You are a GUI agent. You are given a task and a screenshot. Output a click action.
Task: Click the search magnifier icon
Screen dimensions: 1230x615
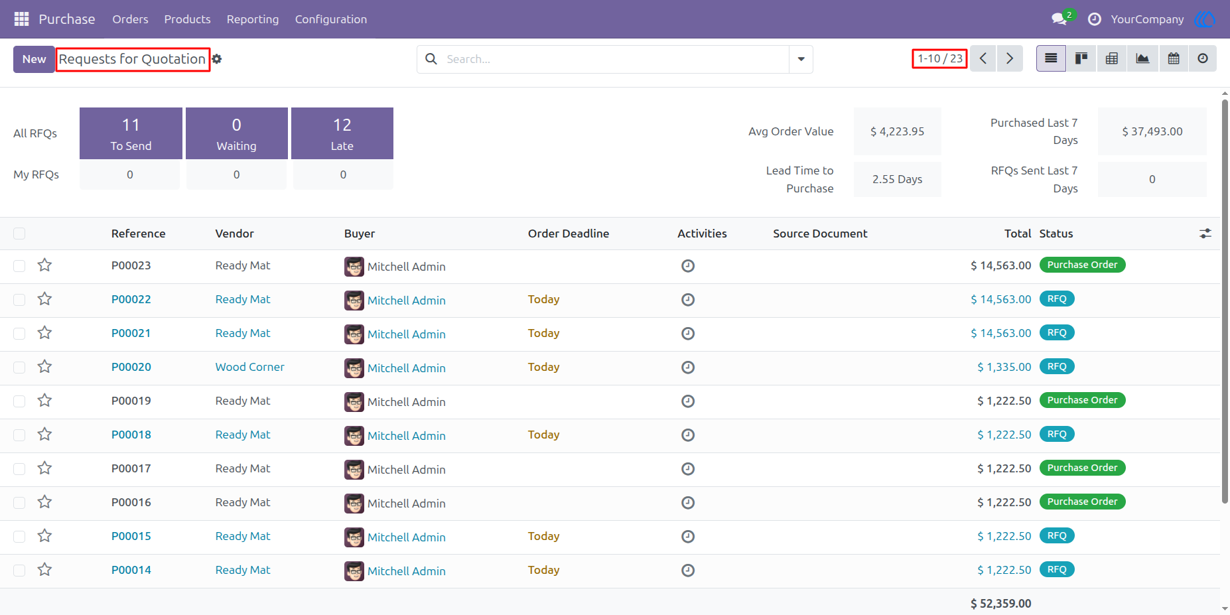click(431, 59)
